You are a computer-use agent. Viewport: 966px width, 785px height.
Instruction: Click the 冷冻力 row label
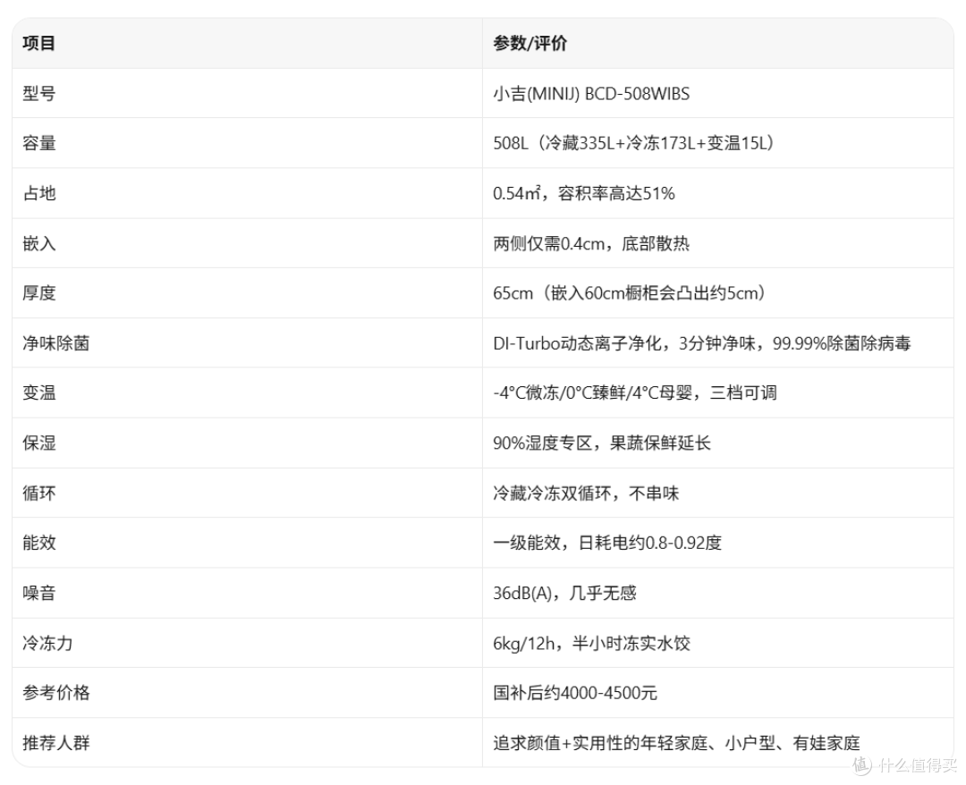click(x=47, y=644)
